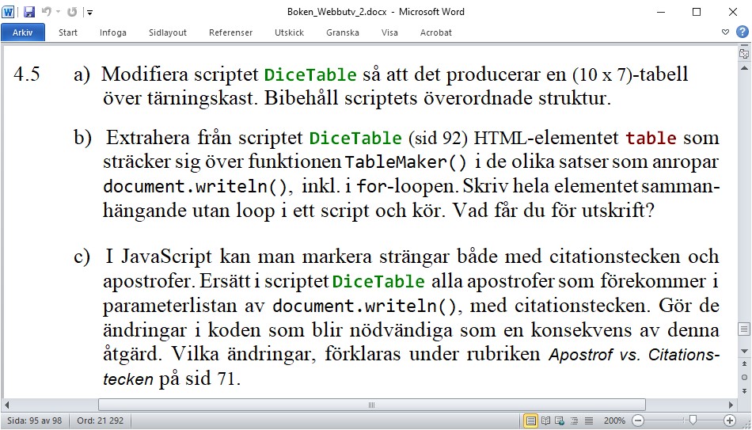This screenshot has width=752, height=430.
Task: Click the word count 'Ord: 21 292'
Action: [x=100, y=420]
